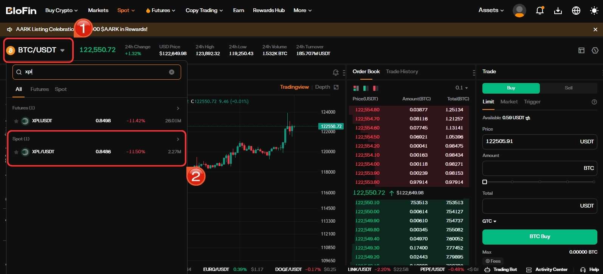Open the notifications bell icon
The width and height of the screenshot is (603, 274).
coord(539,11)
